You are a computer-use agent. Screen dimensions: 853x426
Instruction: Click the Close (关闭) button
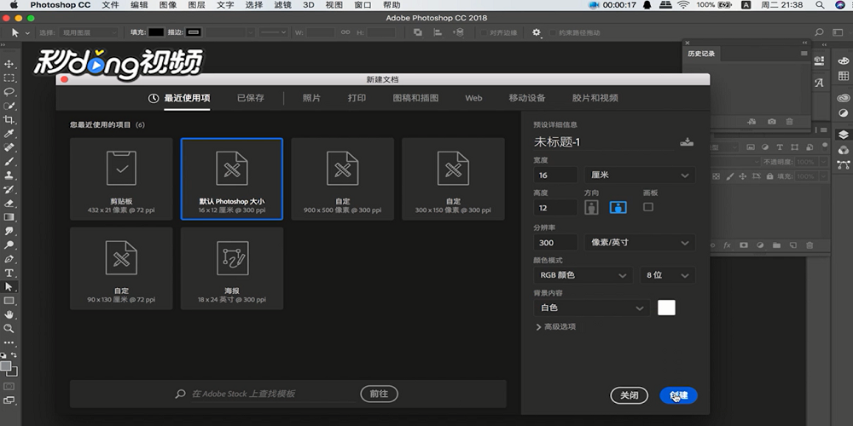[630, 395]
